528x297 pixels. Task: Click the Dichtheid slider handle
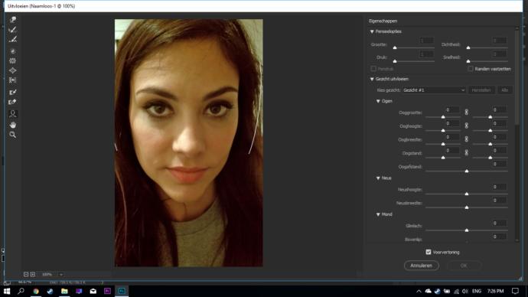[468, 47]
